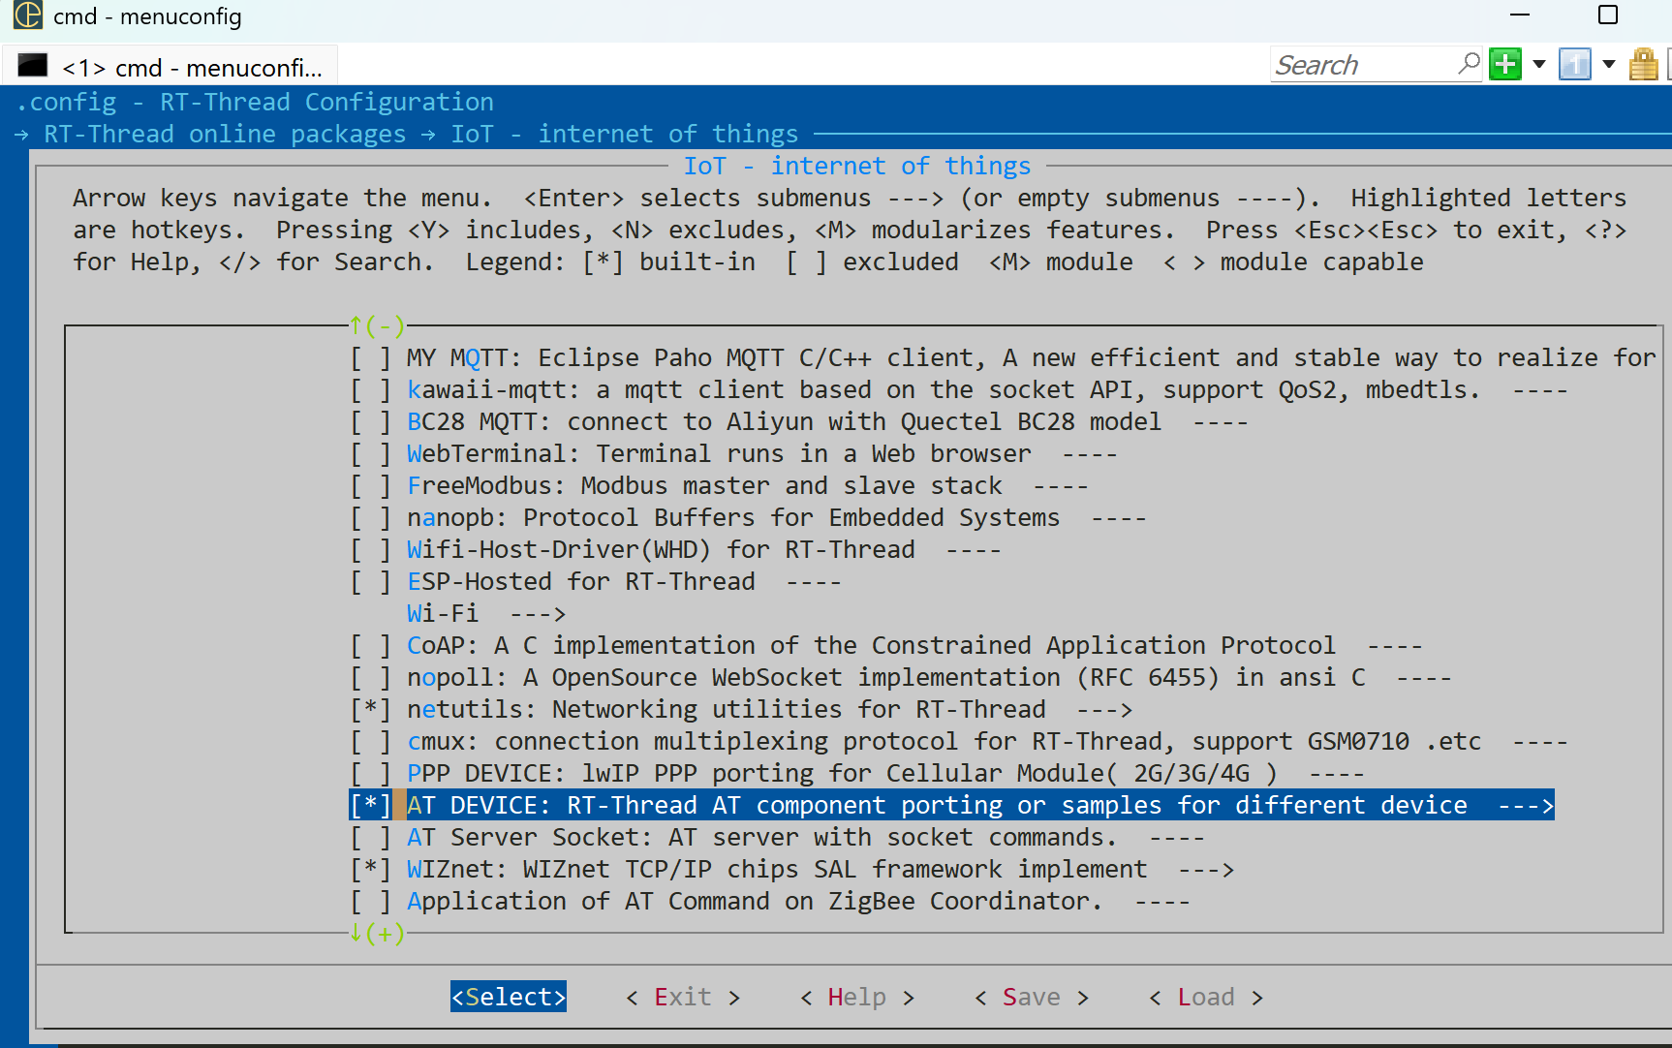1672x1048 pixels.
Task: Click the ConEmu app icon in title bar
Action: tap(27, 15)
